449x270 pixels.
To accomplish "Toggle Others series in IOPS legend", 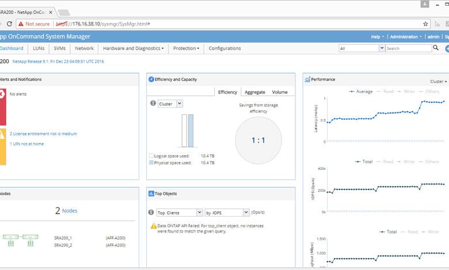I will click(428, 161).
